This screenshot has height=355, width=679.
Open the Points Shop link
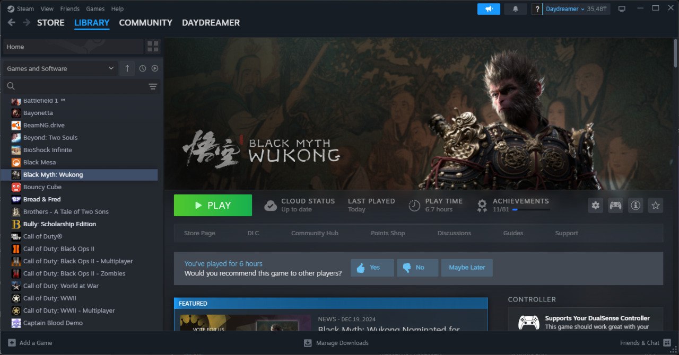pyautogui.click(x=388, y=233)
